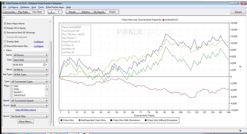Screen dimensions: 247x134
Task: Click the green Chips Won legend swatch
Action: coord(61,120)
